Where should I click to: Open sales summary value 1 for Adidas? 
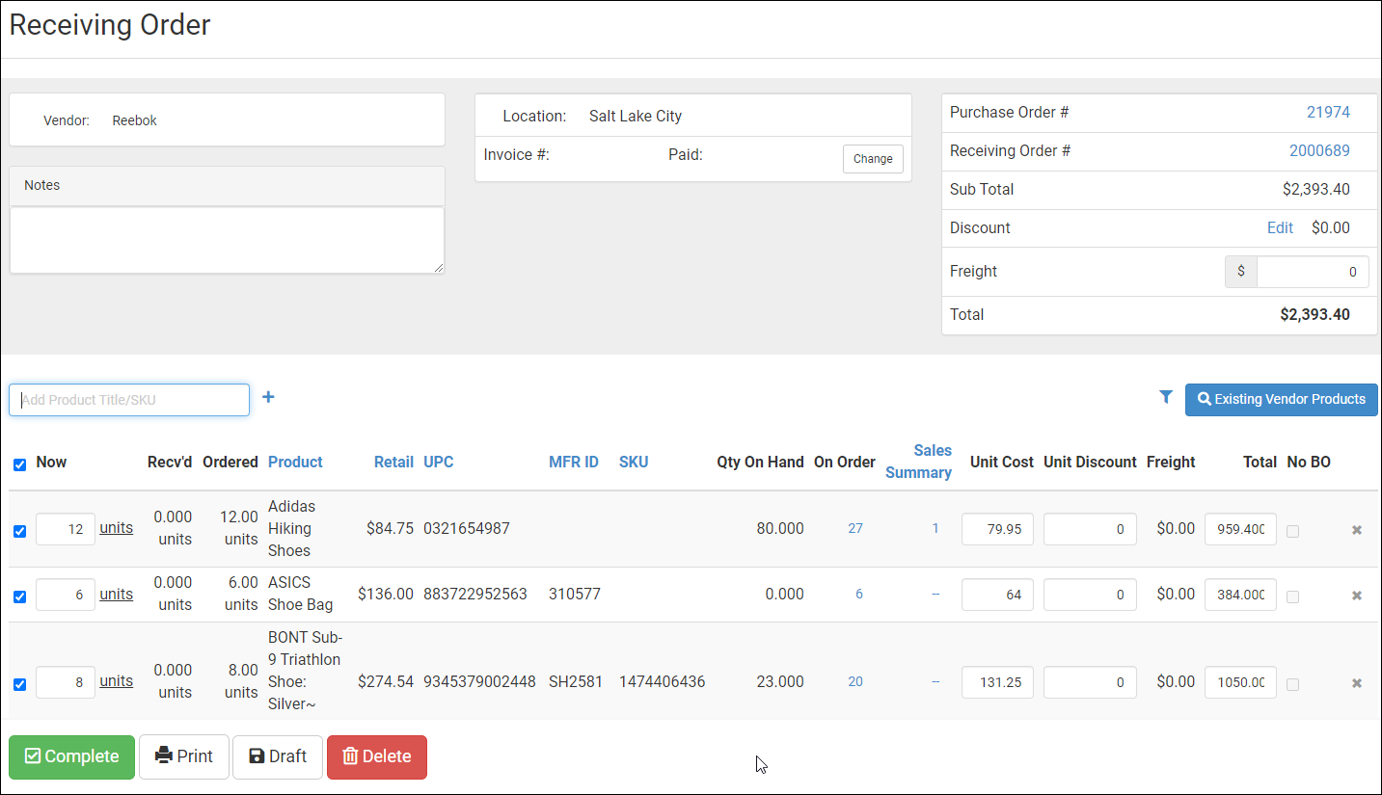point(935,528)
